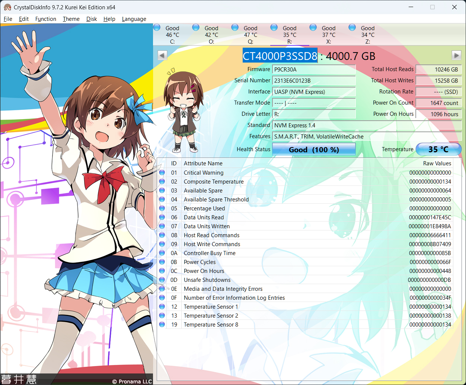The image size is (466, 385).
Task: Click the Good (100 %) health status button
Action: coord(314,149)
